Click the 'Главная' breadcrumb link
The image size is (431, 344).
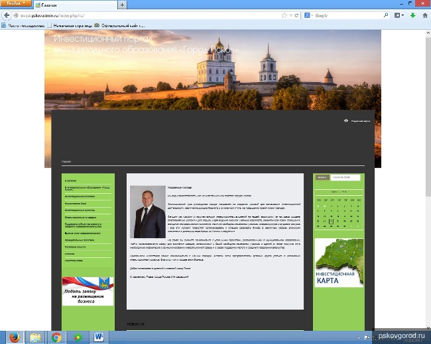66,161
